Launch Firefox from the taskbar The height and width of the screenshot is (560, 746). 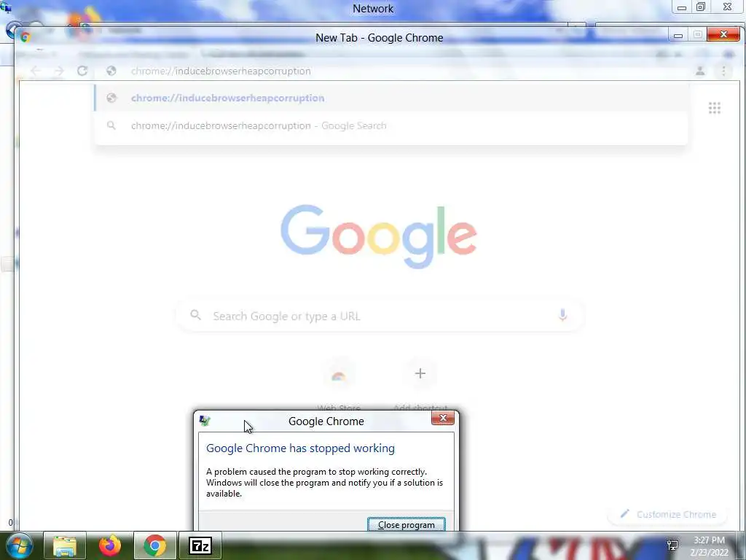[x=110, y=545]
